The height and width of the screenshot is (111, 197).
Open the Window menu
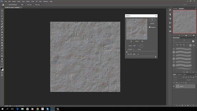click(x=46, y=1)
